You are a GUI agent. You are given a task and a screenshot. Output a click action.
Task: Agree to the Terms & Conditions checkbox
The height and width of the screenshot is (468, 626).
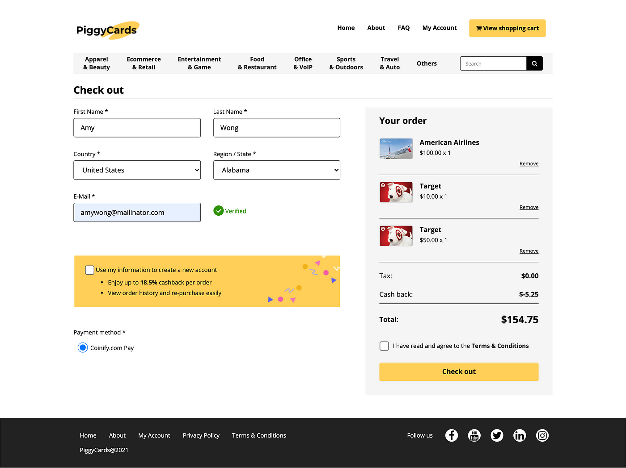click(384, 346)
